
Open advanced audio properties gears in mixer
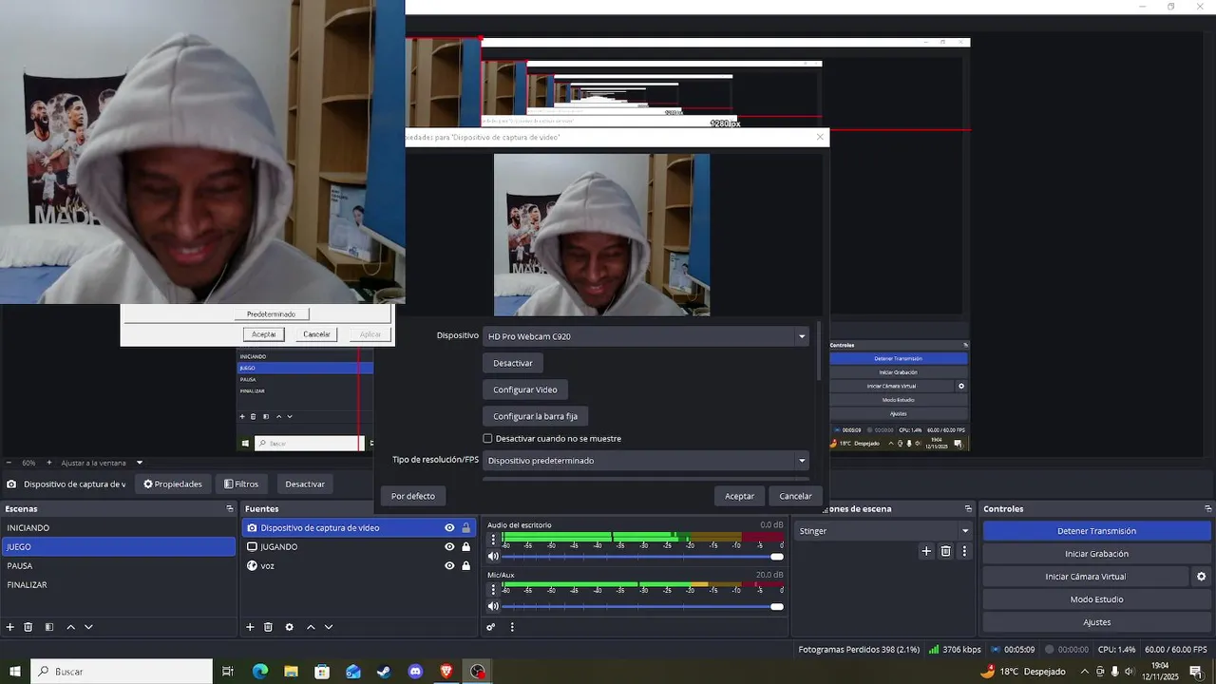click(x=491, y=627)
